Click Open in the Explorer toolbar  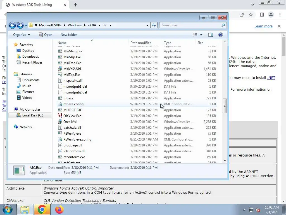point(46,35)
